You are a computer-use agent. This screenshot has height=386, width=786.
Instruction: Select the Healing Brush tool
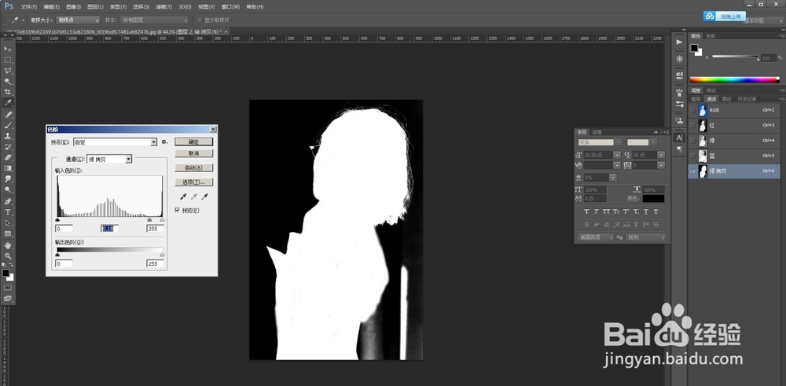pos(8,115)
